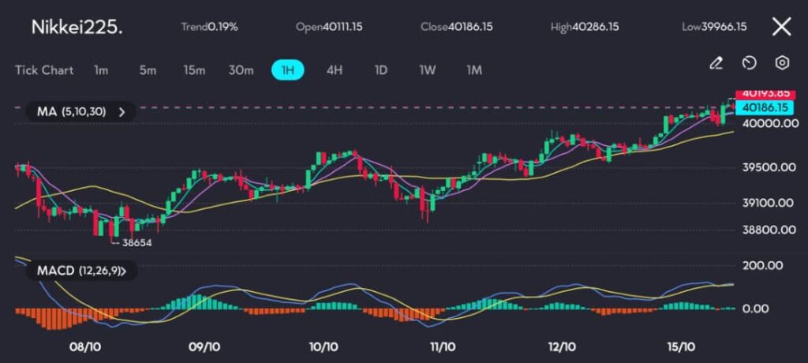Switch to the 30m interval
The width and height of the screenshot is (808, 363).
(241, 70)
